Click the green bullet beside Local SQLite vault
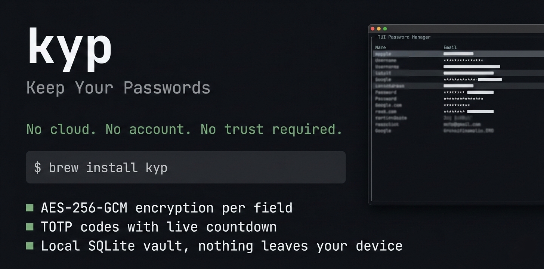 [x=30, y=246]
